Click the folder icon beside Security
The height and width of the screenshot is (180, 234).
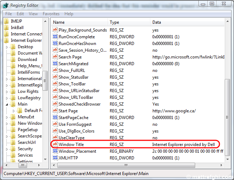[13, 149]
